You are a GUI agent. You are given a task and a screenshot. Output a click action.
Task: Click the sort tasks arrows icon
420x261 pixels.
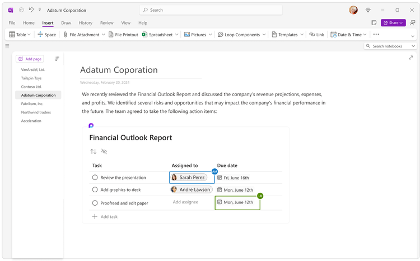(93, 151)
